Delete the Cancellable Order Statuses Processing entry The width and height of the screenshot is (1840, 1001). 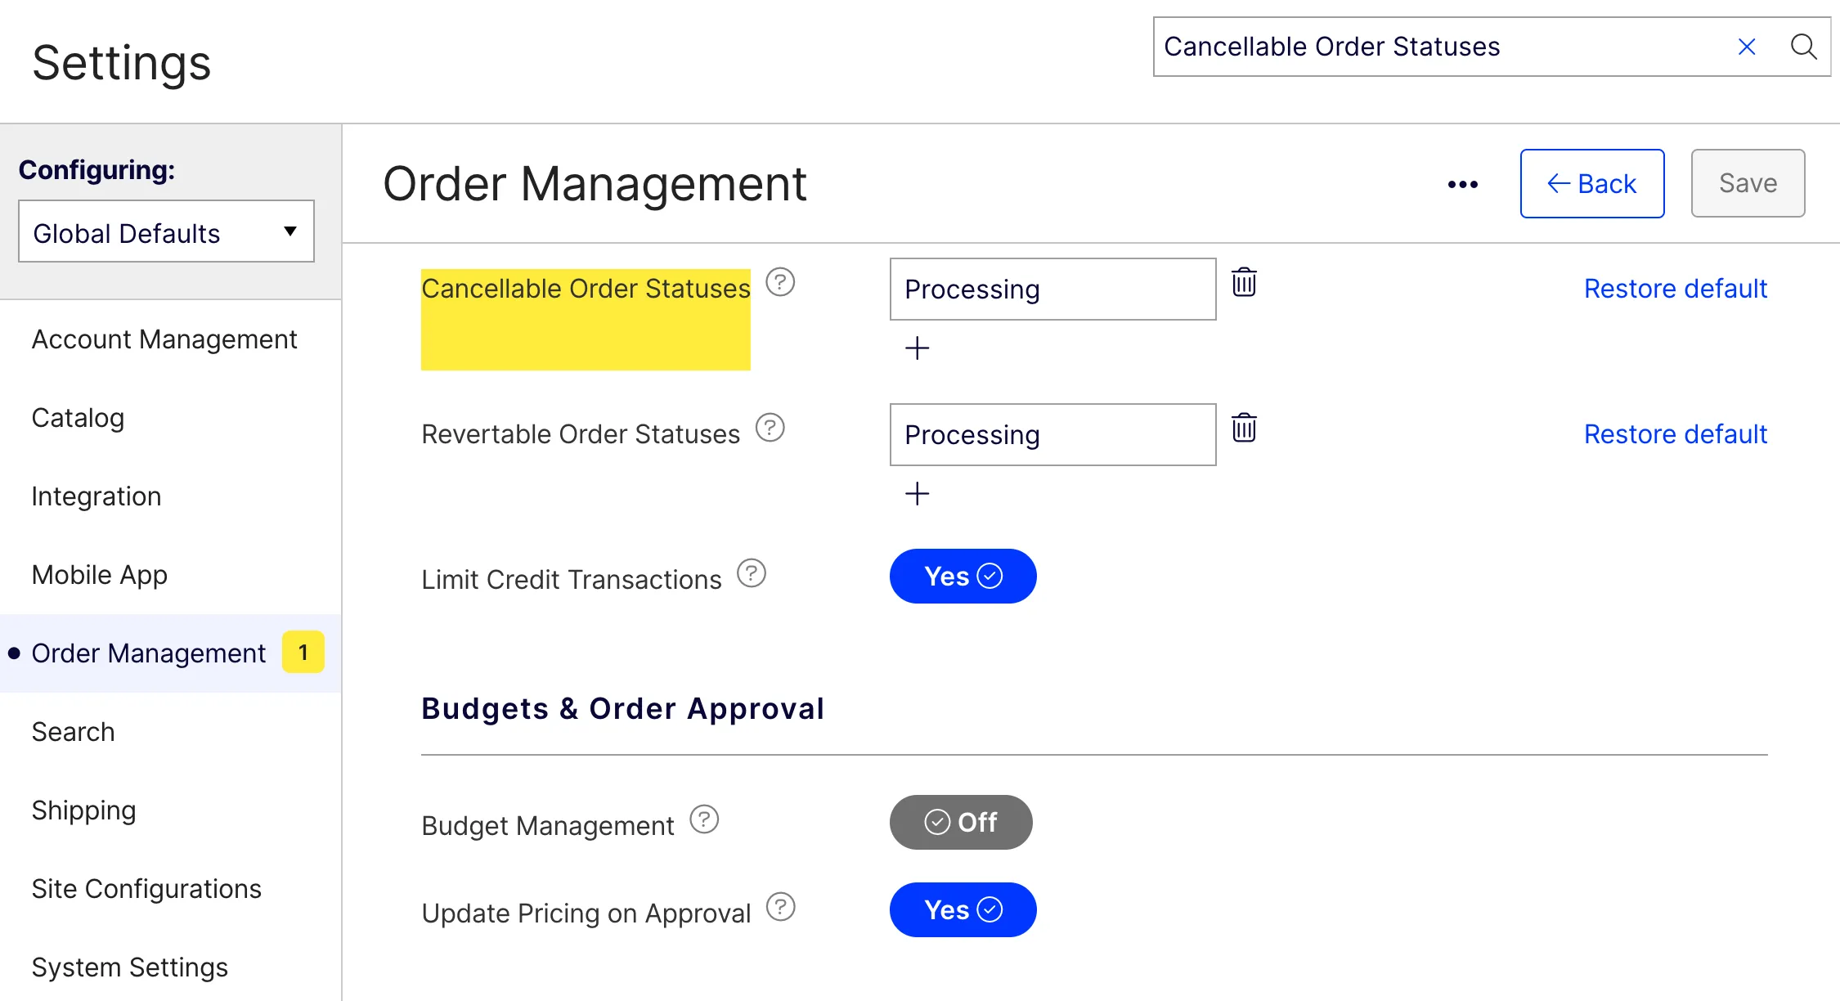click(1244, 282)
